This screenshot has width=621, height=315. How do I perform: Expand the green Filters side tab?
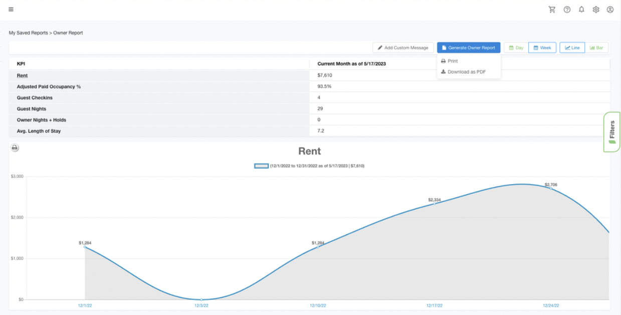click(612, 131)
